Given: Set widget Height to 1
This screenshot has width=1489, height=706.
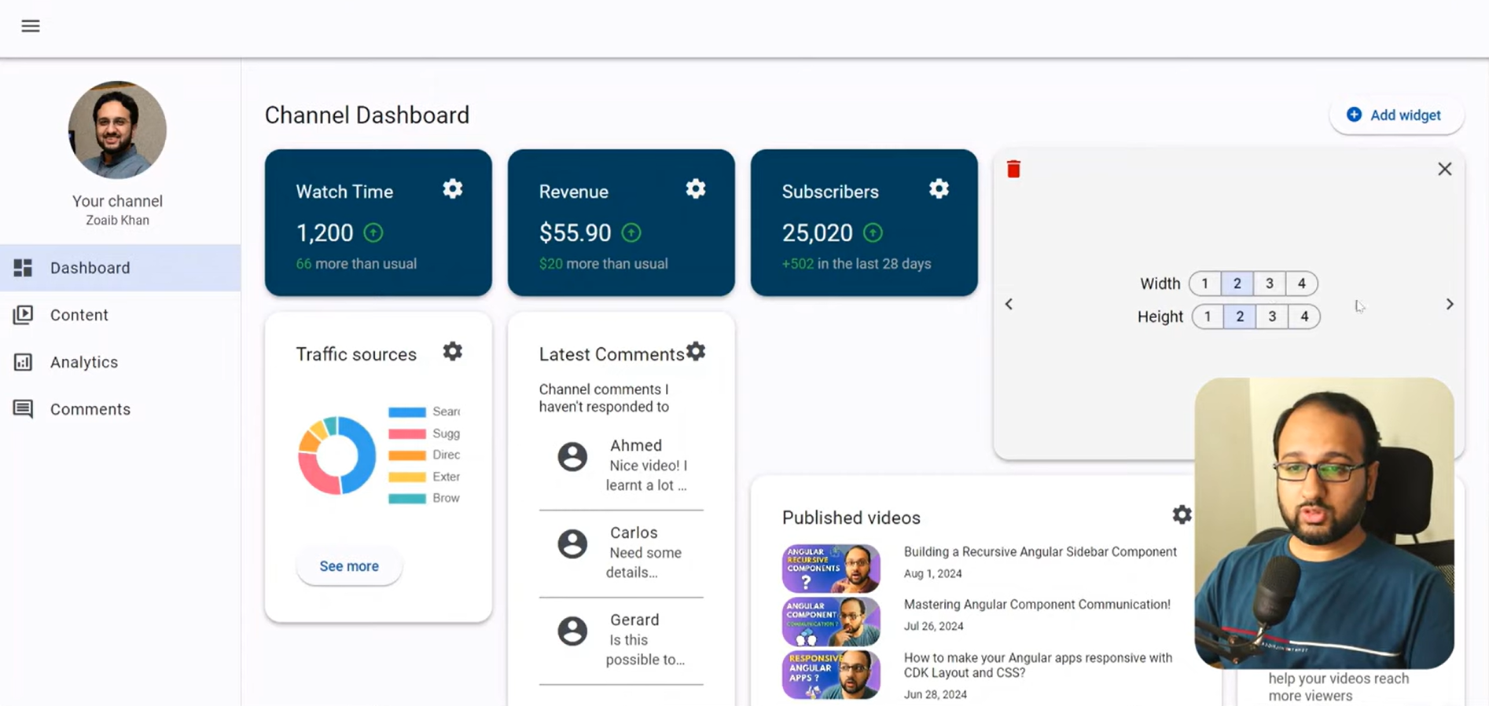Looking at the screenshot, I should pyautogui.click(x=1208, y=316).
